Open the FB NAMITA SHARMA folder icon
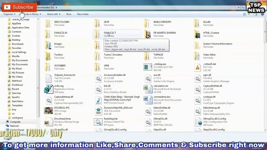 (x=147, y=34)
